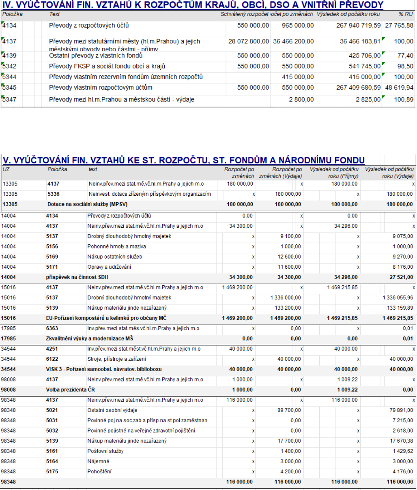
Task: Click text Stroje, přístroje a zařízení
Action: tap(117, 359)
